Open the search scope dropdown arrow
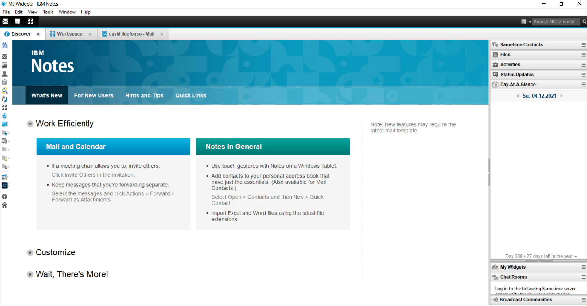Screen dimensions: 587x306 (530, 22)
